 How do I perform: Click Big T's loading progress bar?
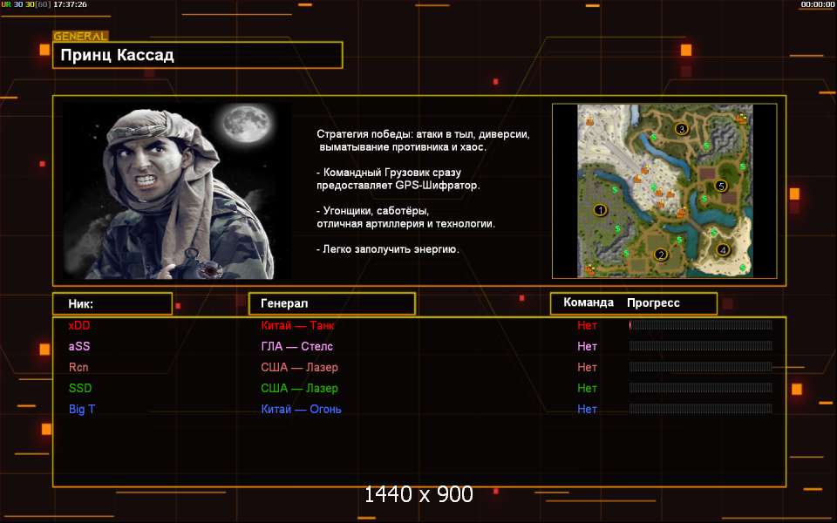point(700,409)
